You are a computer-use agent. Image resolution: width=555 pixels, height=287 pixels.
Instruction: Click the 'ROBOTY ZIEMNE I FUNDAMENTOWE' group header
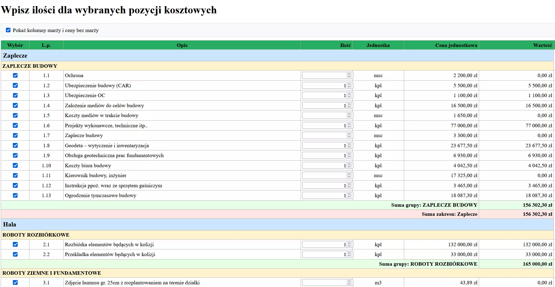[277, 273]
